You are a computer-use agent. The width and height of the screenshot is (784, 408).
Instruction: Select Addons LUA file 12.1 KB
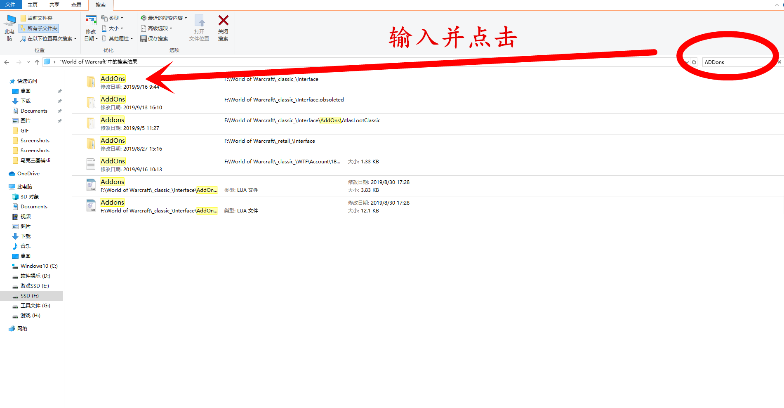click(428, 207)
